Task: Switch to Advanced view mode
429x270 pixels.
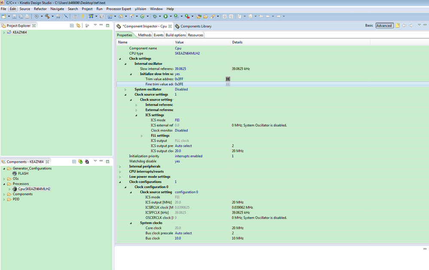Action: [x=384, y=25]
